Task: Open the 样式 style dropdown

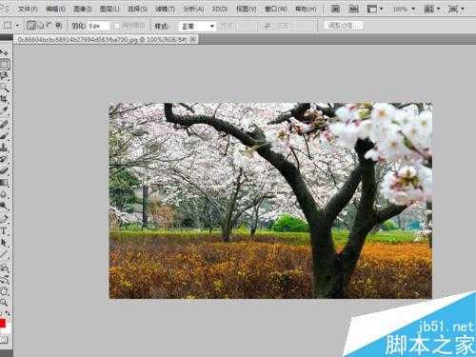Action: [197, 26]
